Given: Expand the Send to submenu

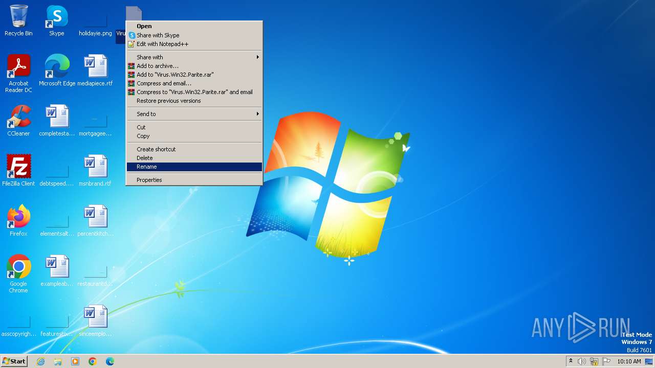Looking at the screenshot, I should point(194,114).
